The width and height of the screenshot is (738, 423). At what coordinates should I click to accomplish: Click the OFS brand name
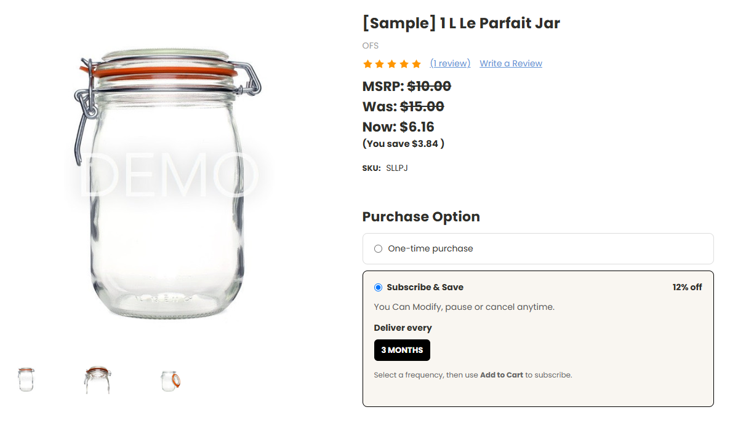click(371, 45)
